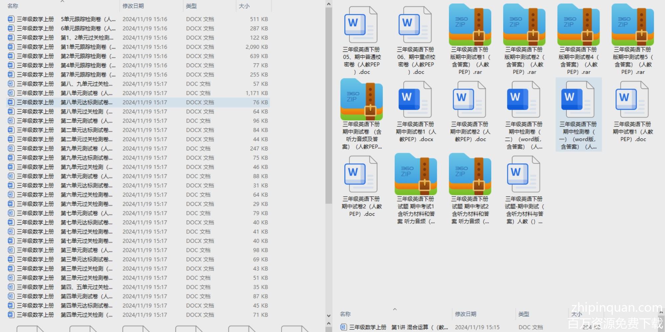This screenshot has width=665, height=332.
Task: Open the 05、期中普通校密卷 .doc file icon
Action: click(361, 25)
